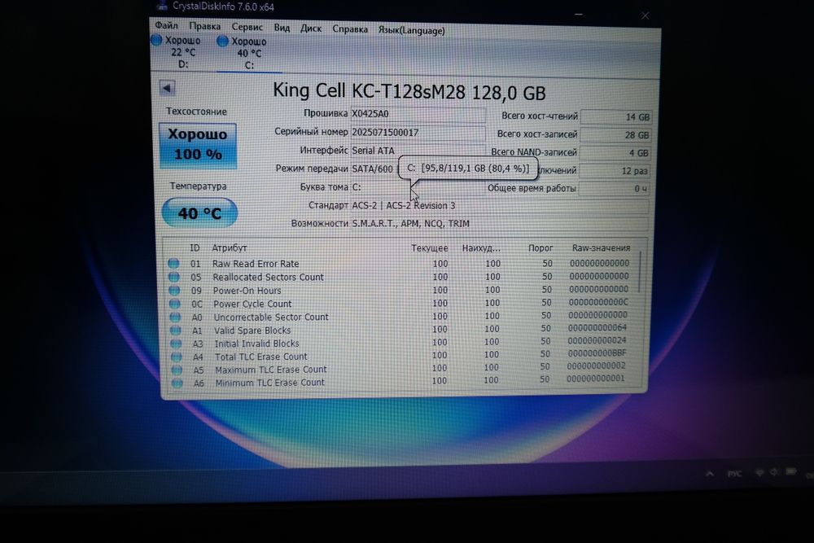Click status icon of Maximum TLC Erase Count row

(177, 370)
